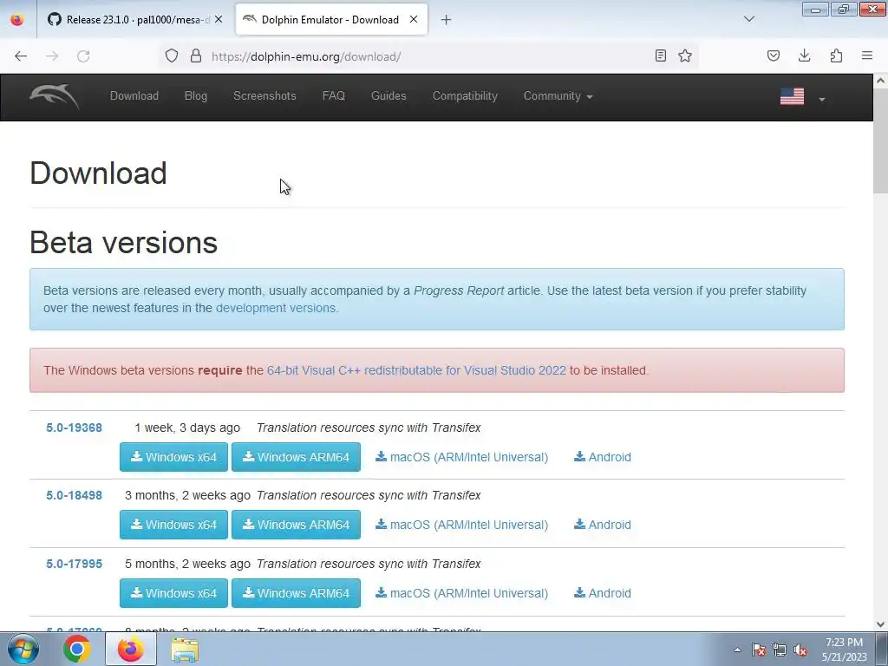Open the Screenshots nav item
The width and height of the screenshot is (888, 666).
click(264, 96)
